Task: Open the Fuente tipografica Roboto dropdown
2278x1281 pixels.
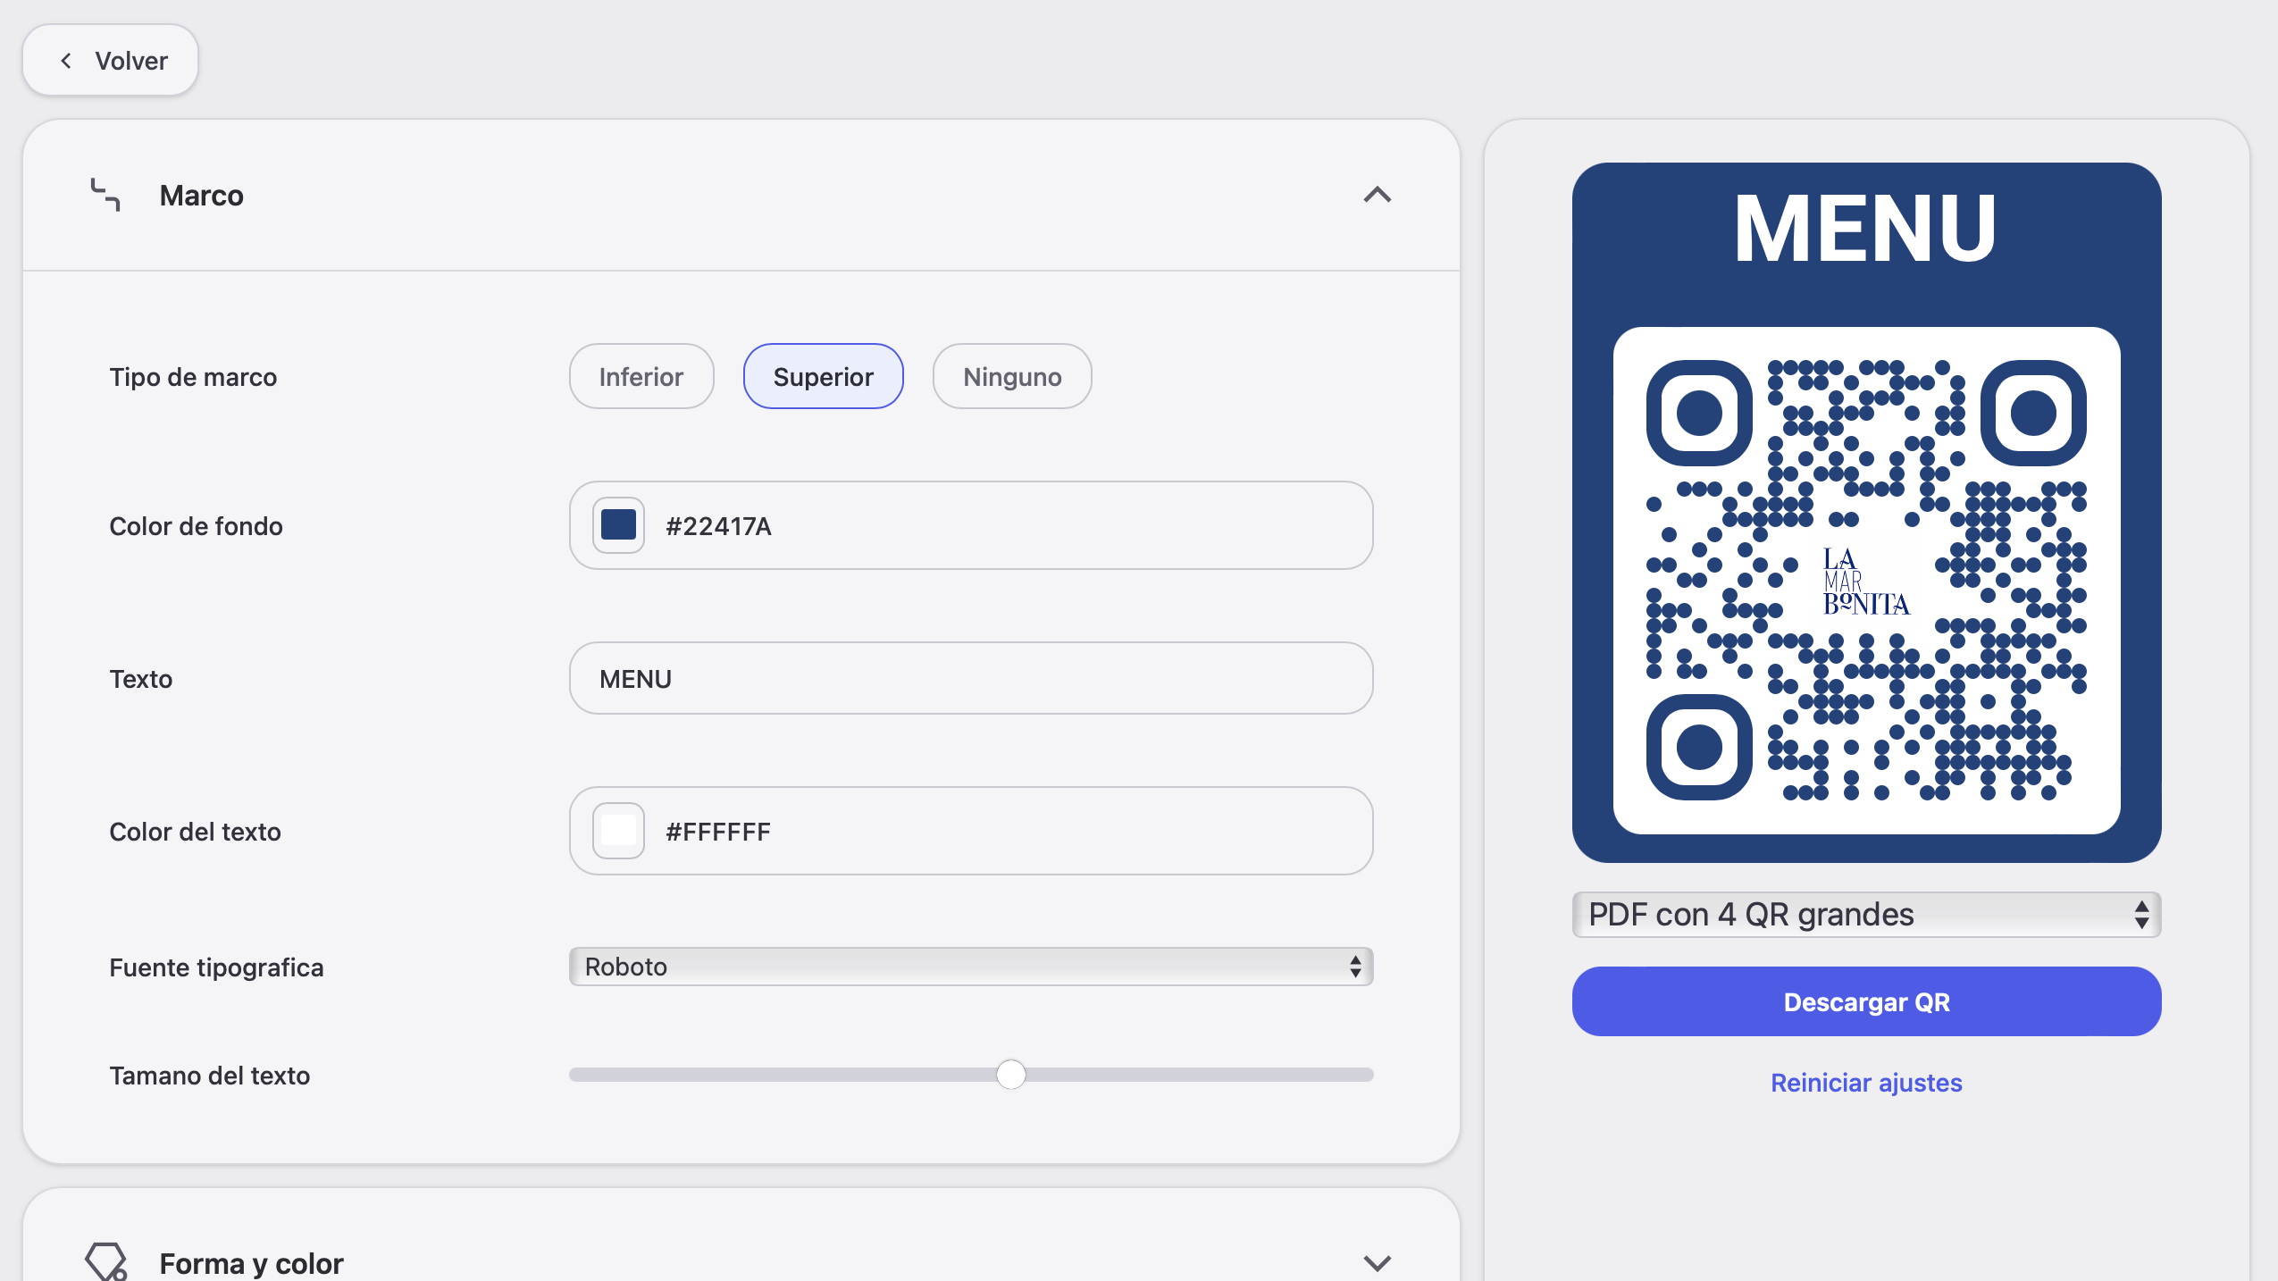Action: (x=971, y=967)
